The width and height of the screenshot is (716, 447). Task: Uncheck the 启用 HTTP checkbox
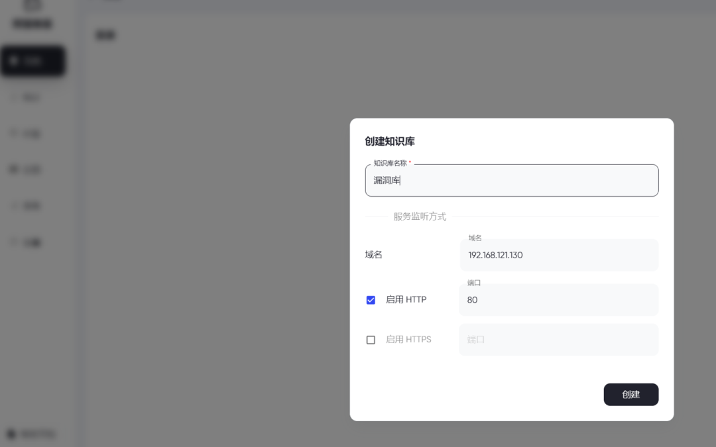click(x=371, y=299)
